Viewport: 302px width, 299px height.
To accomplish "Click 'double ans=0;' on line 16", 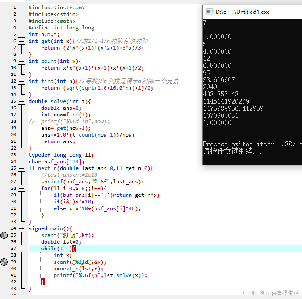I will pyautogui.click(x=61, y=108).
